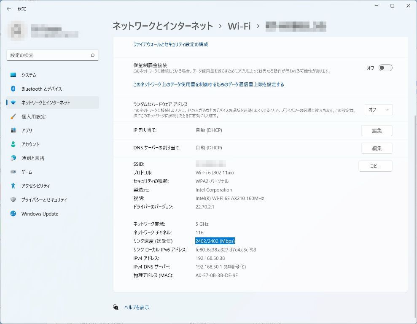Open ファイアウォールとセキュリティ設定の構成 link
This screenshot has width=417, height=324.
click(171, 44)
